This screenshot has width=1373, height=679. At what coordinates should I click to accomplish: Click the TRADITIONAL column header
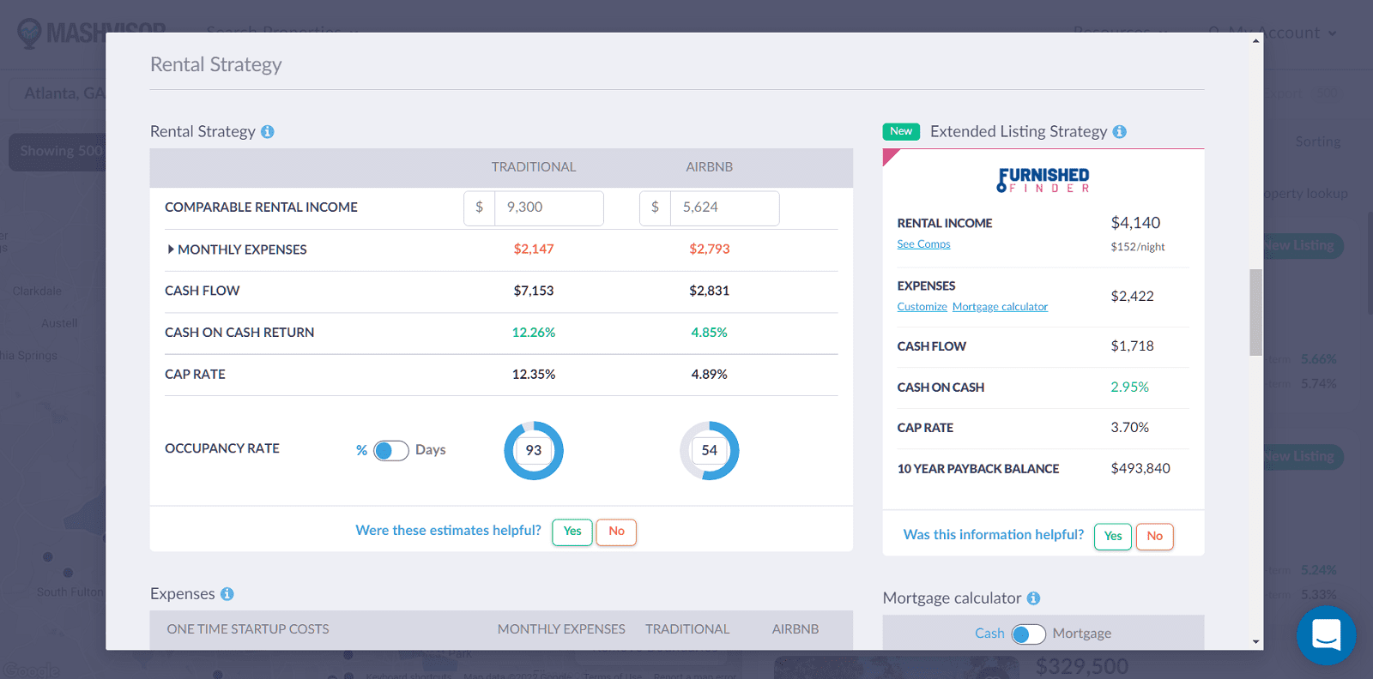[534, 167]
